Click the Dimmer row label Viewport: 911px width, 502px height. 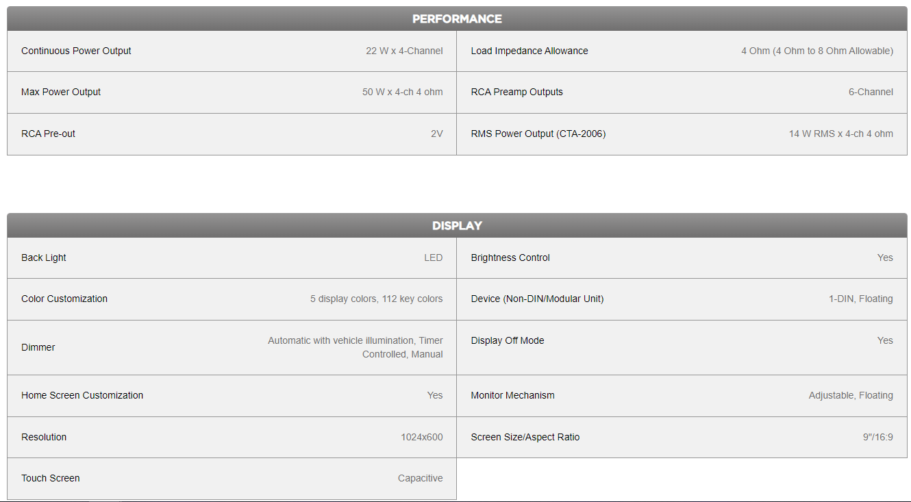tap(38, 347)
